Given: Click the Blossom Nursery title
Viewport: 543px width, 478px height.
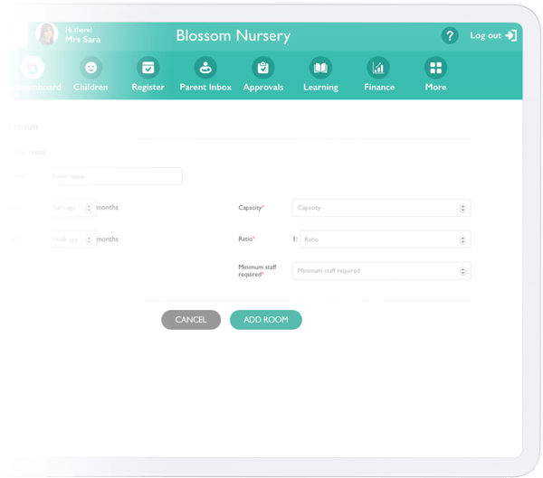Looking at the screenshot, I should pos(233,36).
